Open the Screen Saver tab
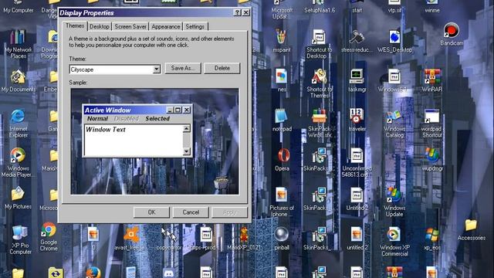The width and height of the screenshot is (494, 278). (130, 27)
